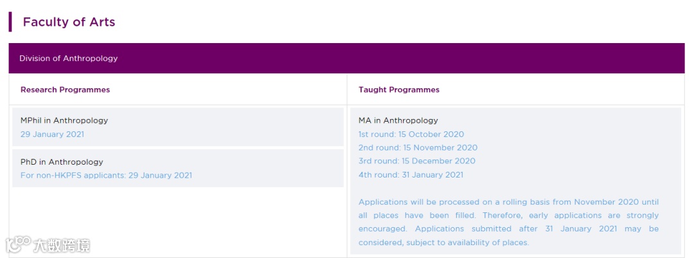Select the 3rd round: 15 December 2020 line
Viewport: 694px width, 258px height.
416,161
